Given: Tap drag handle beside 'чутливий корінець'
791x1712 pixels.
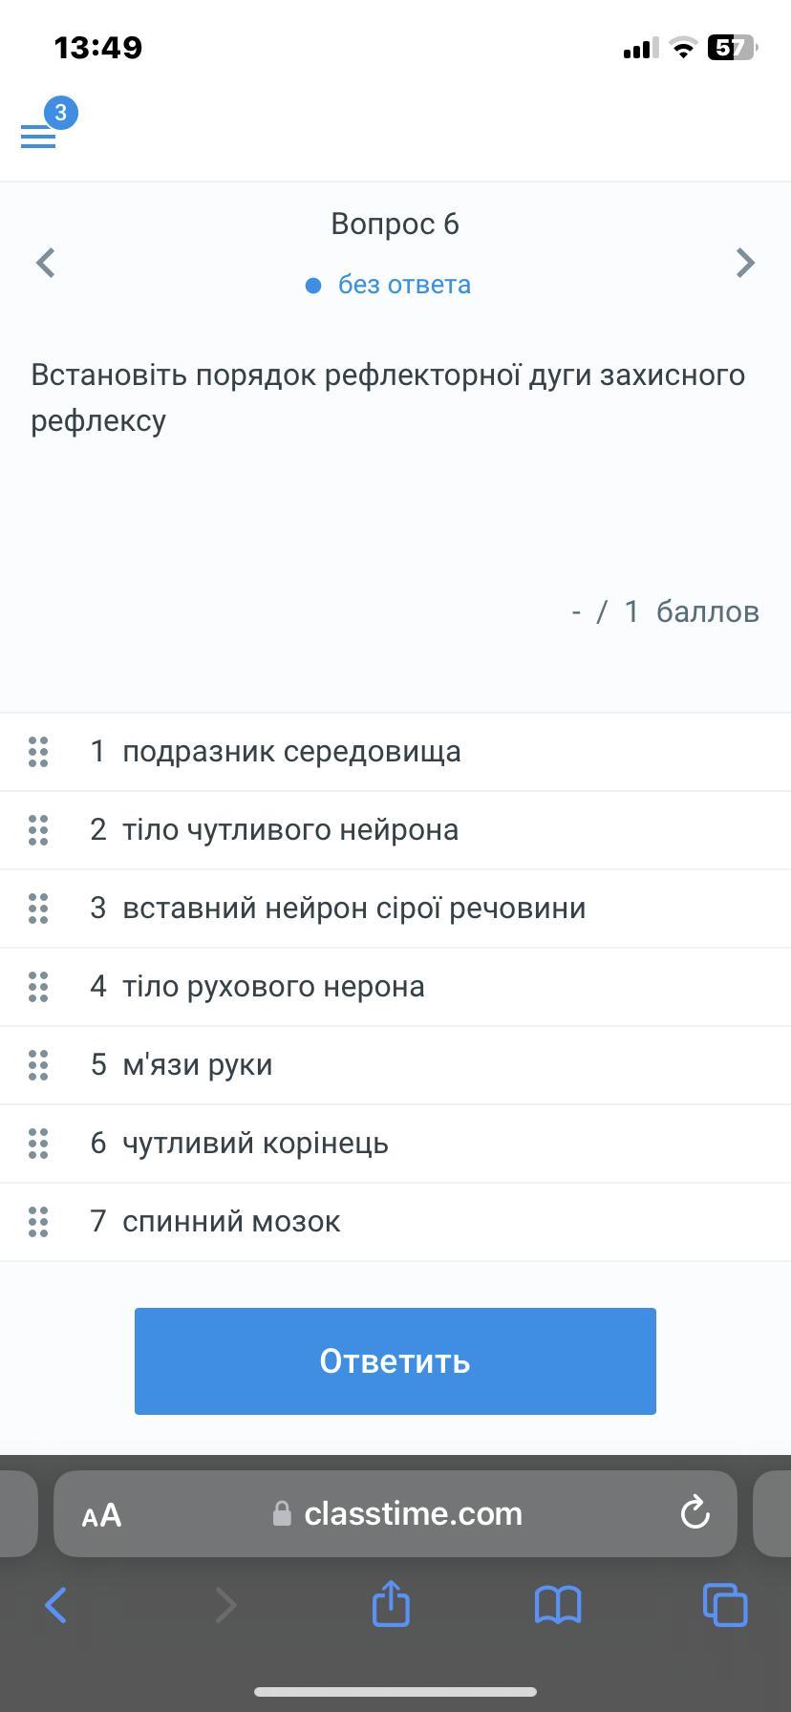Looking at the screenshot, I should 38,1144.
